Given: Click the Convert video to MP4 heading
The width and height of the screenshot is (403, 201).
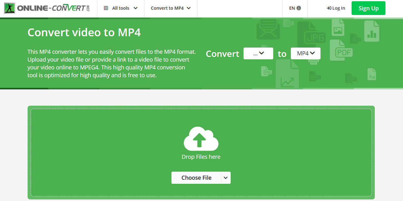Looking at the screenshot, I should (84, 33).
